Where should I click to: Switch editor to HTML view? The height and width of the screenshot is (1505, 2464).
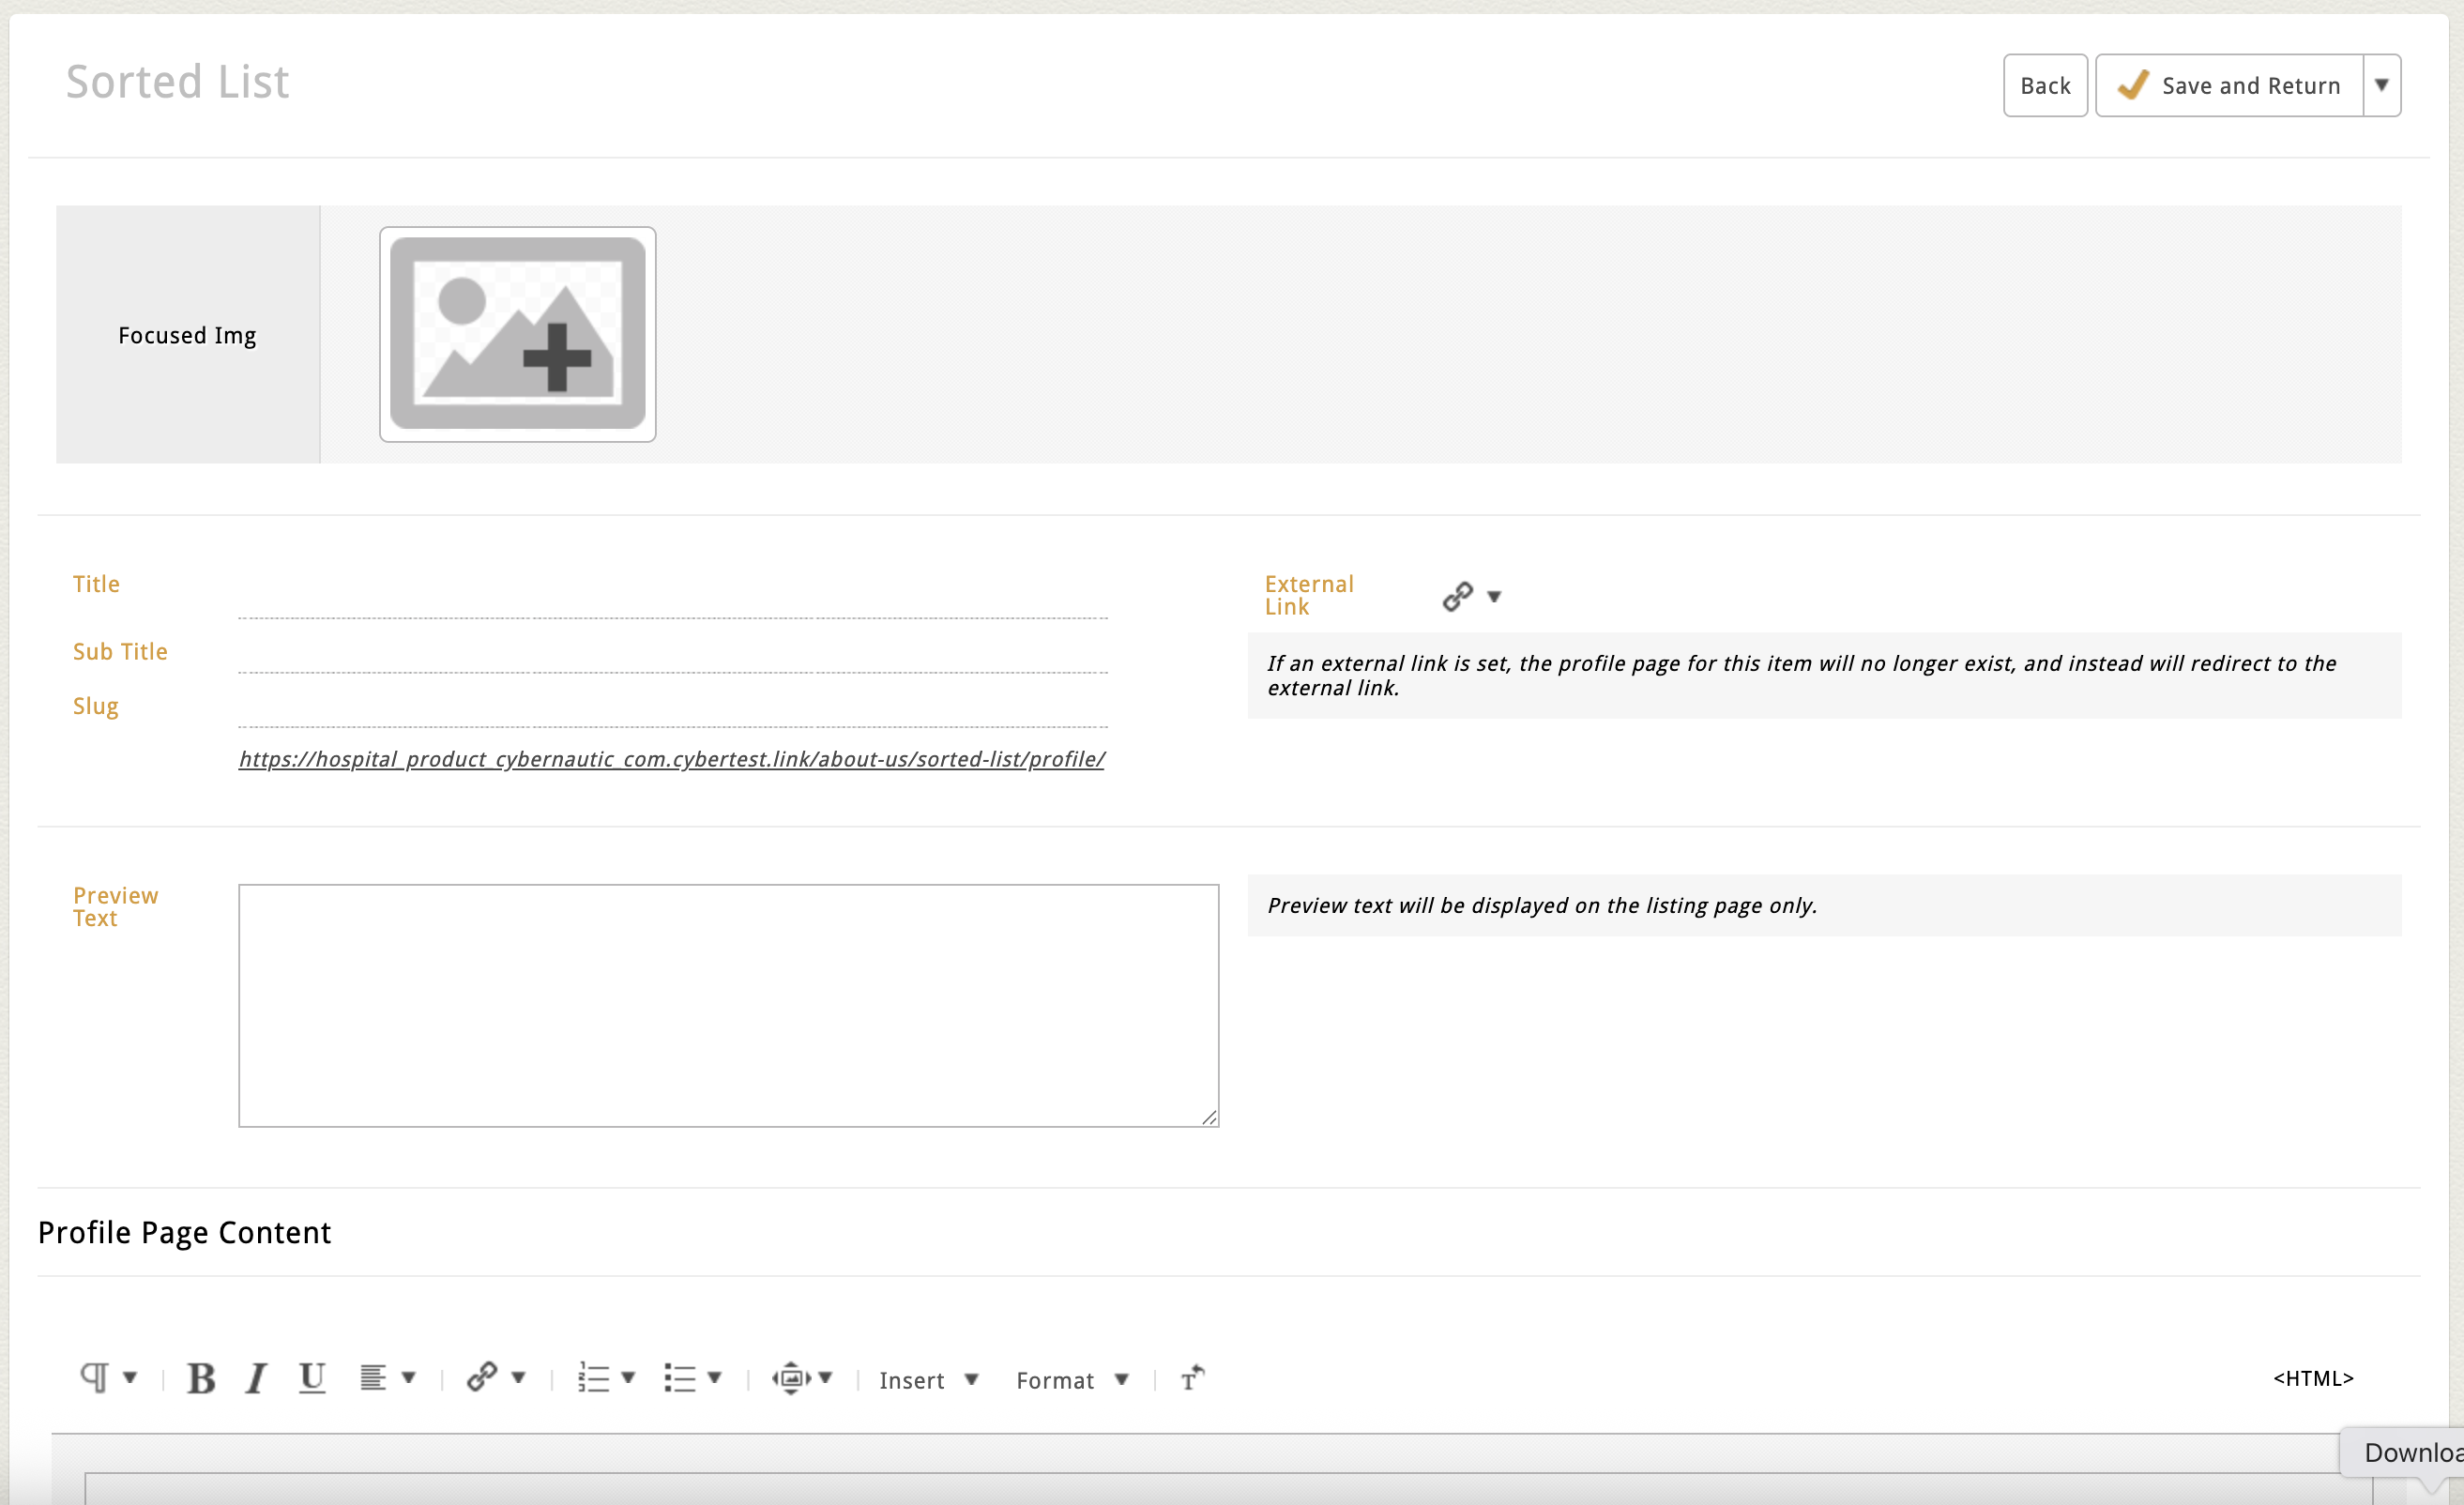(x=2312, y=1378)
